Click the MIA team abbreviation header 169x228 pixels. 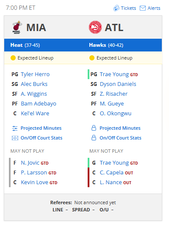pyautogui.click(x=36, y=28)
